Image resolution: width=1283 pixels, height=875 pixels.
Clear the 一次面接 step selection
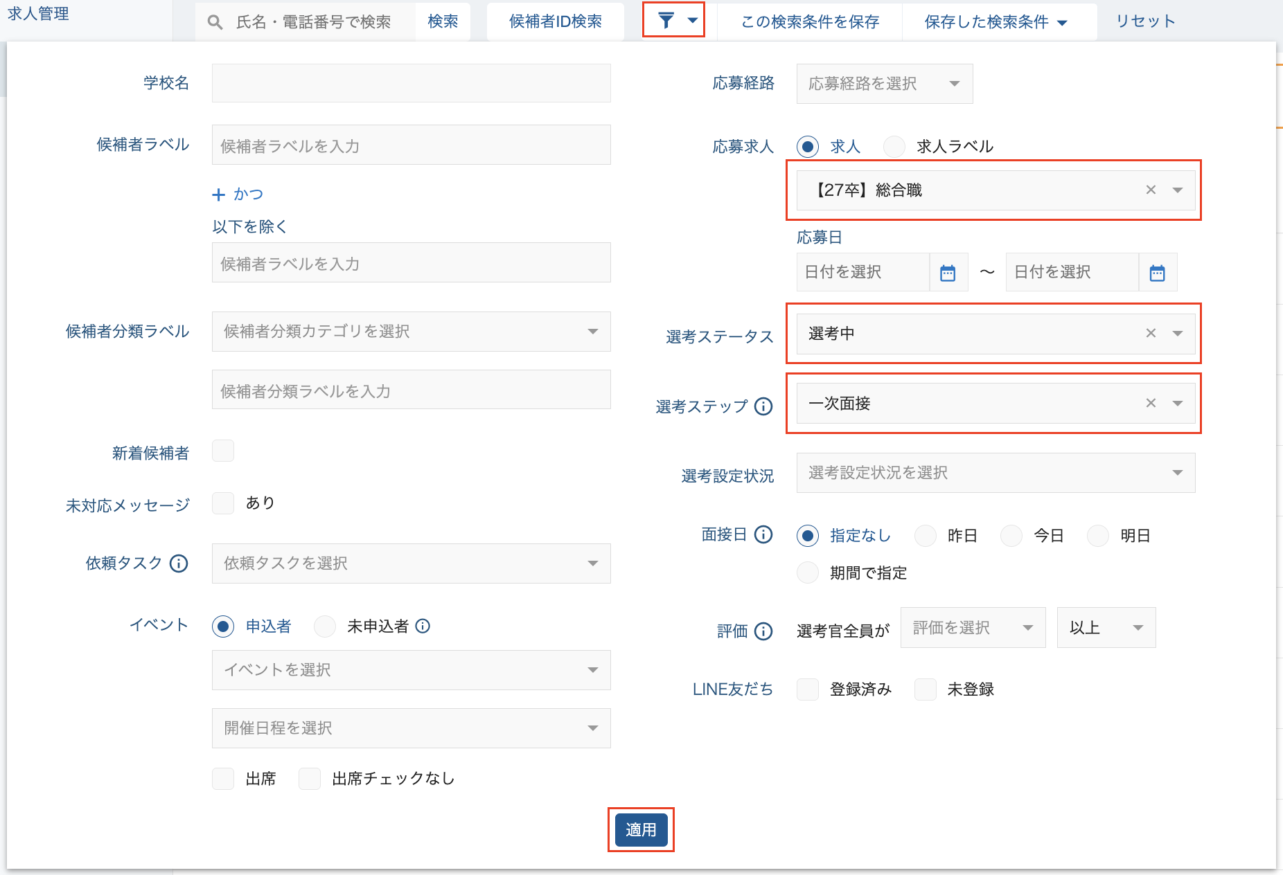1151,403
